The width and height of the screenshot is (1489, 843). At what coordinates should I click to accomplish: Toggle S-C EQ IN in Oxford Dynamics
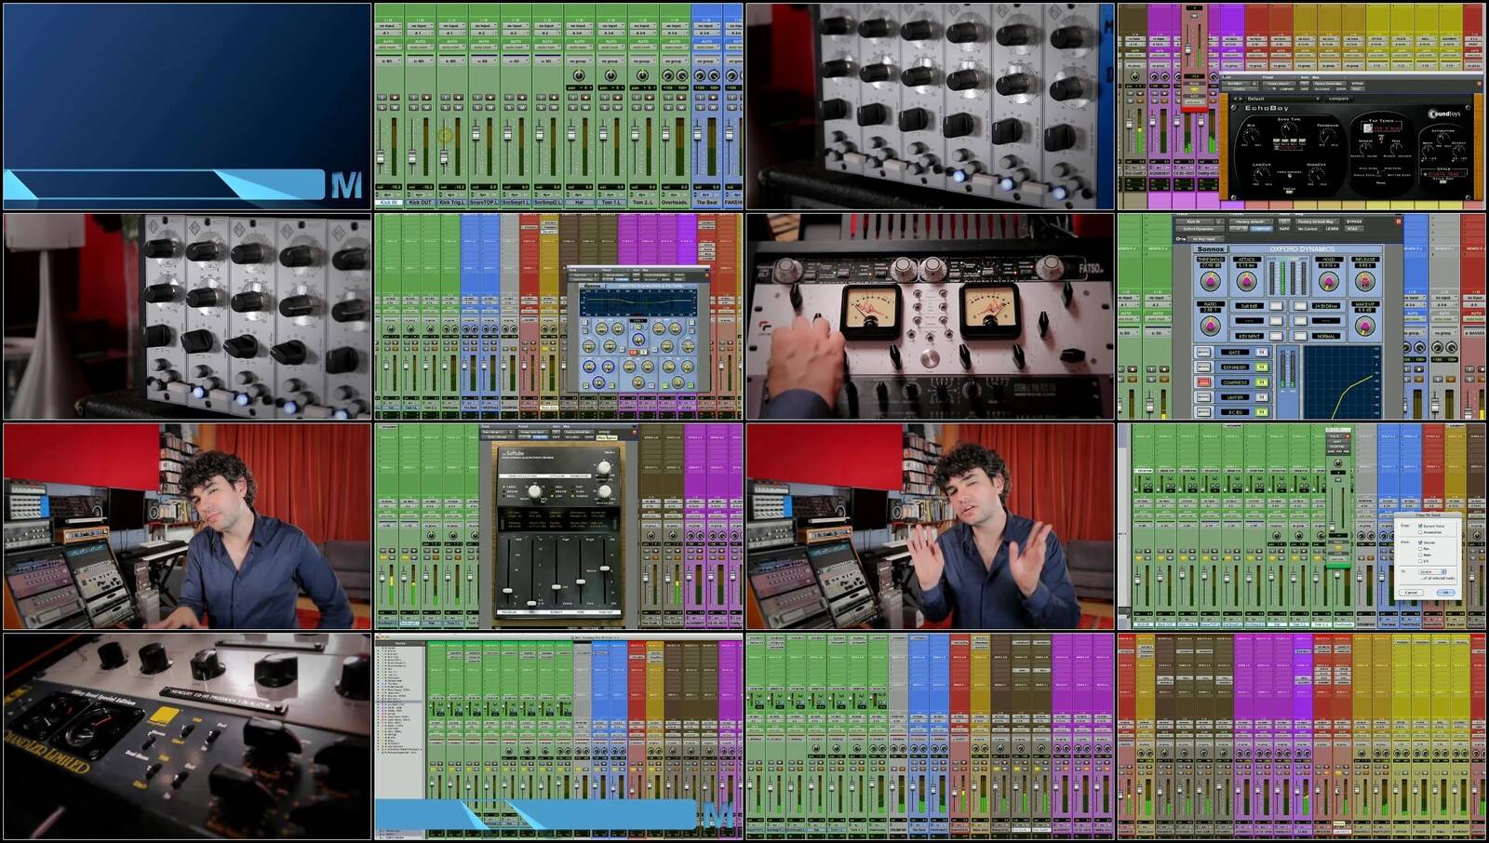(x=1262, y=412)
